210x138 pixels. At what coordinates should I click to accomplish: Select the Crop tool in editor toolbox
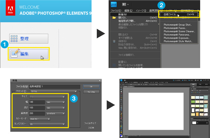point(121,106)
